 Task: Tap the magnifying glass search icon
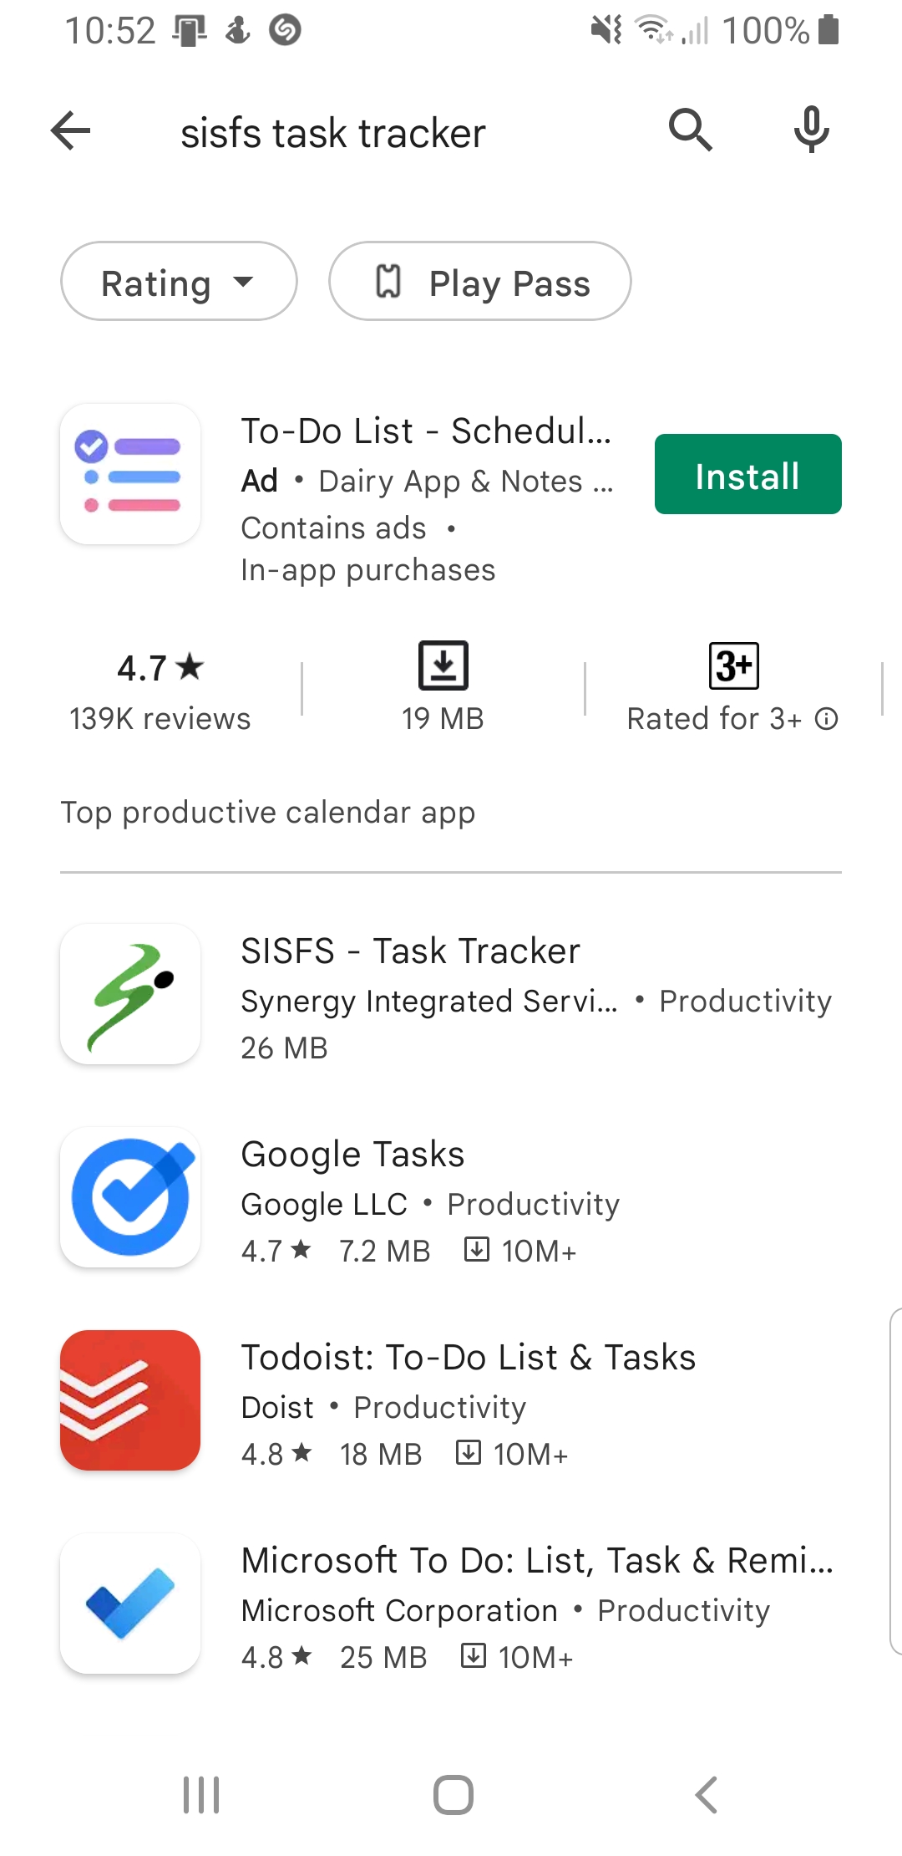click(690, 130)
